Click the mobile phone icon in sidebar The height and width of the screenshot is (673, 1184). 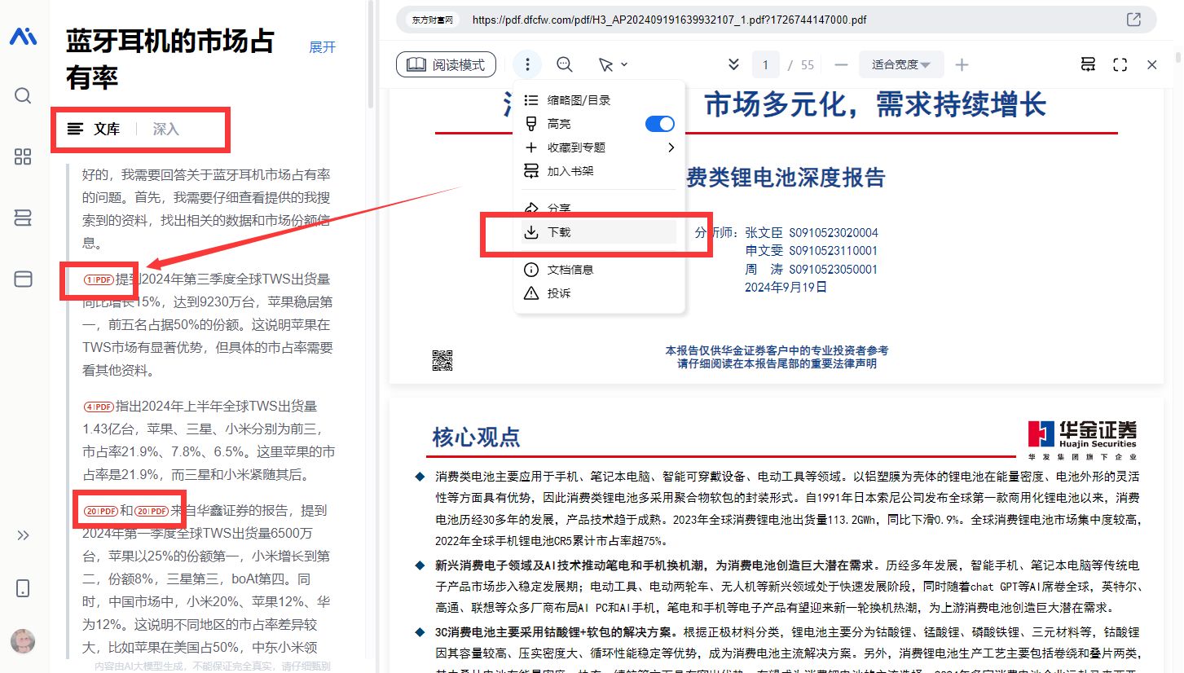(23, 588)
